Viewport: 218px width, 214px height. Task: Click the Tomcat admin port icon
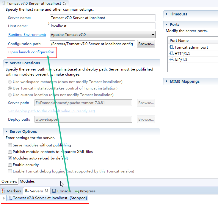171,47
